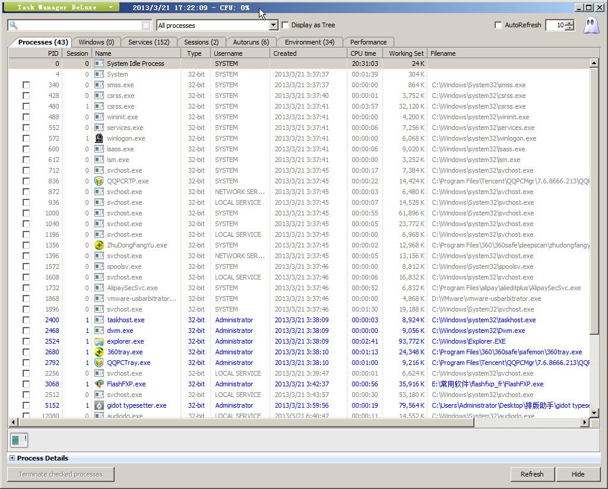The height and width of the screenshot is (489, 608).
Task: Click the FlashFXP.exe icon
Action: tap(99, 384)
